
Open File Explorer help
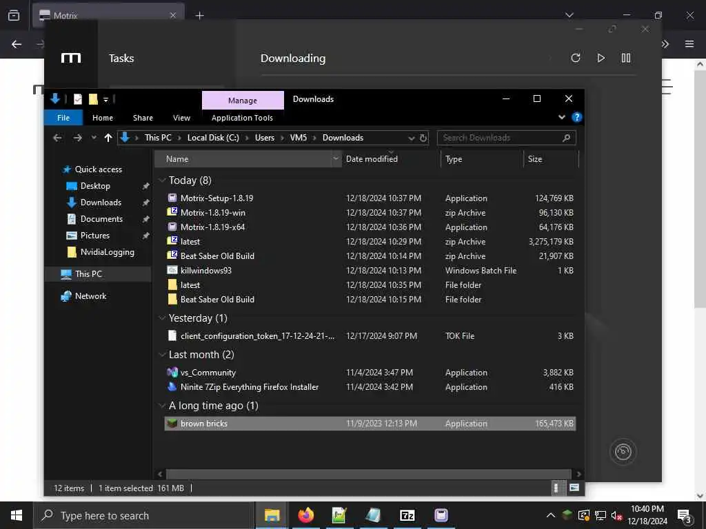(577, 117)
